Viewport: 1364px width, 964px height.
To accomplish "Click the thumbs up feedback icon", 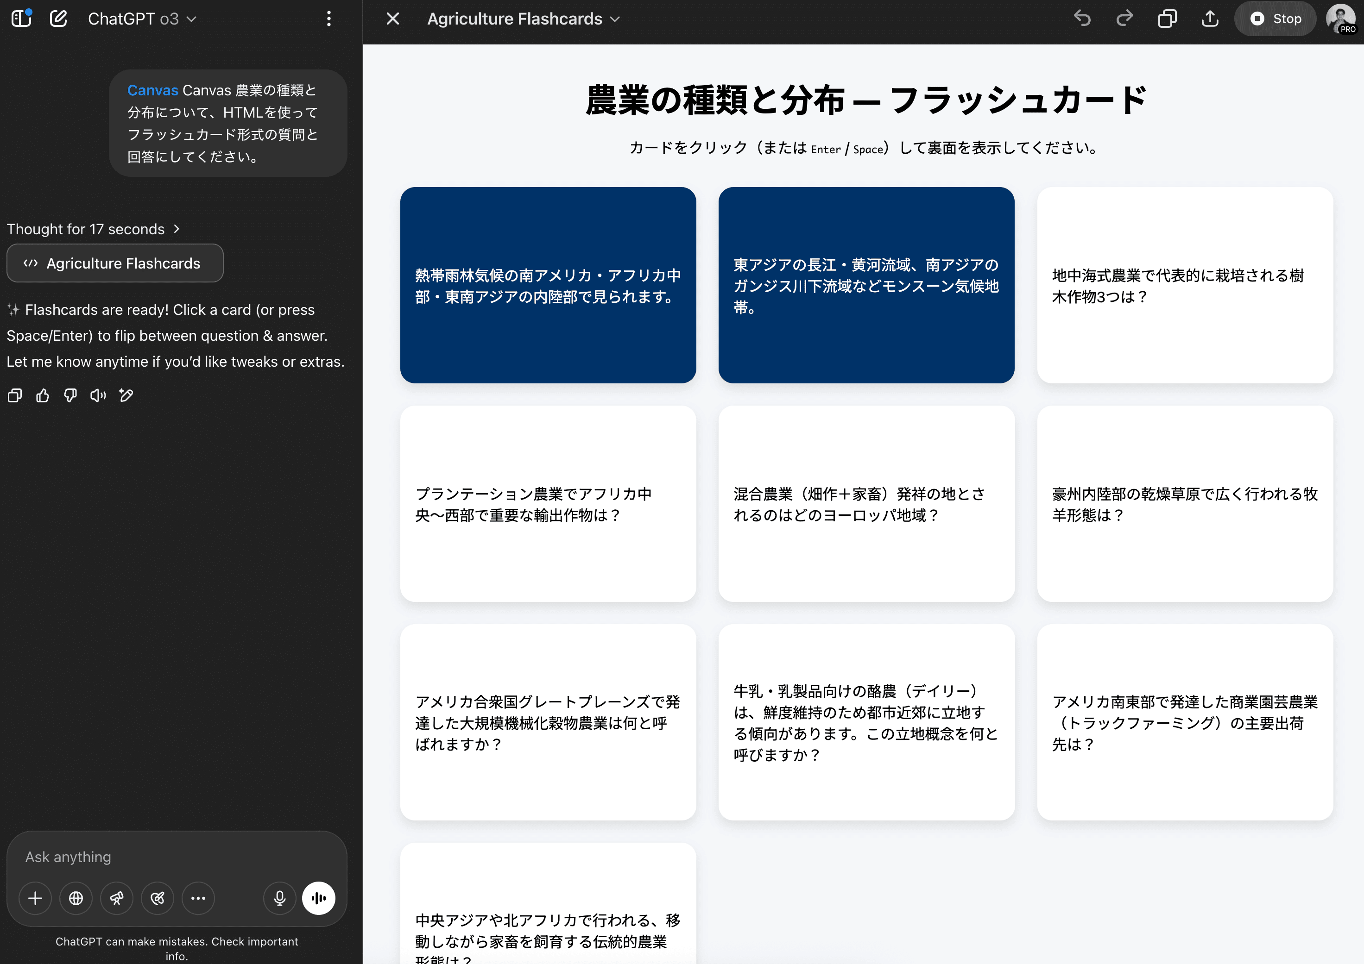I will click(43, 395).
